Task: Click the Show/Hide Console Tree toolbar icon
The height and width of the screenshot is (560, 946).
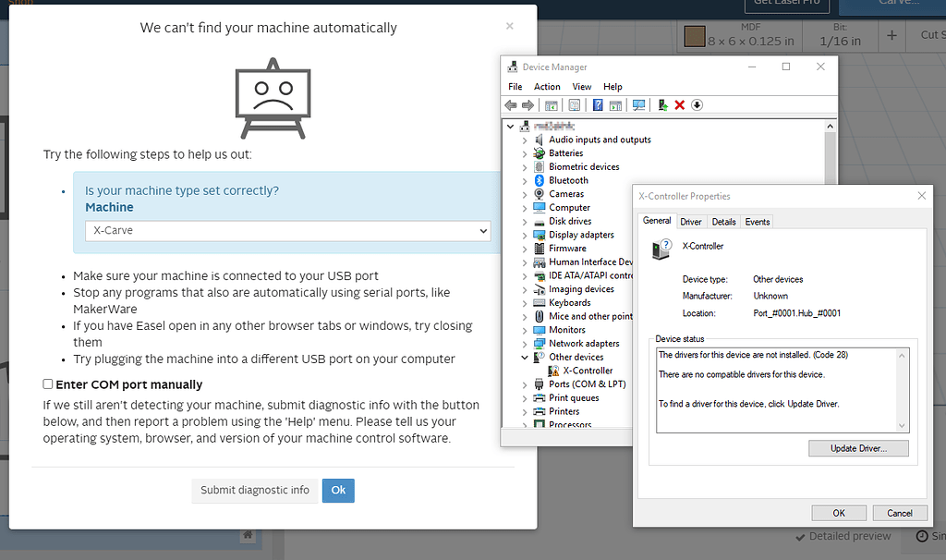Action: (551, 104)
